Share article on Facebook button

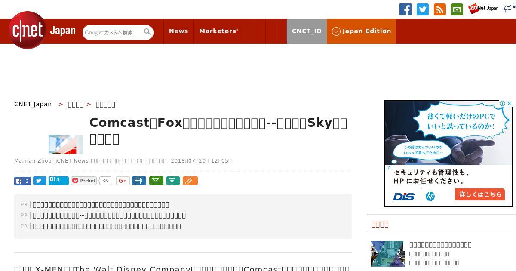coord(22,181)
